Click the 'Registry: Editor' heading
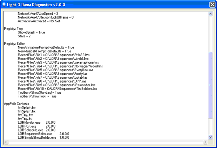The height and width of the screenshot is (148, 217). (14, 44)
